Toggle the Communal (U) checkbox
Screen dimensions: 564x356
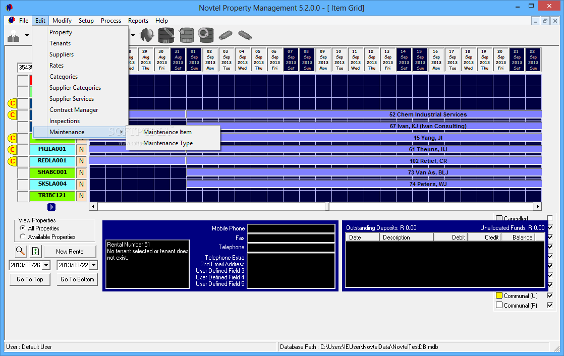click(549, 295)
